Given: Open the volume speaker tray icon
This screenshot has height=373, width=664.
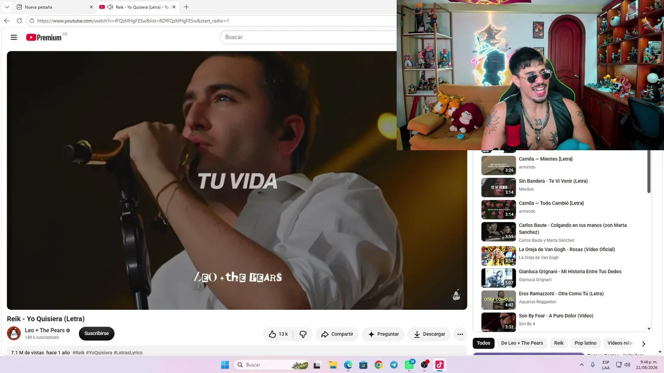Looking at the screenshot, I should coord(627,365).
